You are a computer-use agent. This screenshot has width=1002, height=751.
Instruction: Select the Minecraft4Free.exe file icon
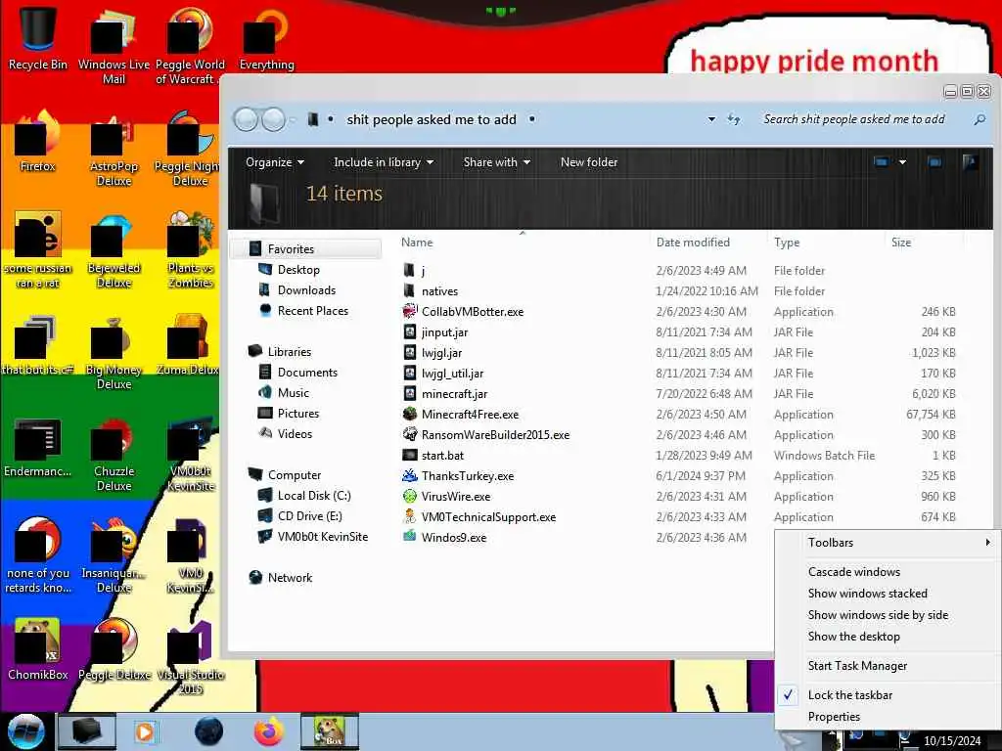(x=410, y=415)
